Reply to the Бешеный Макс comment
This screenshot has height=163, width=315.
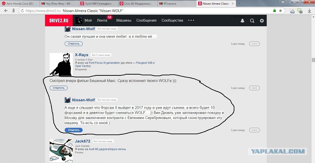coord(59,88)
